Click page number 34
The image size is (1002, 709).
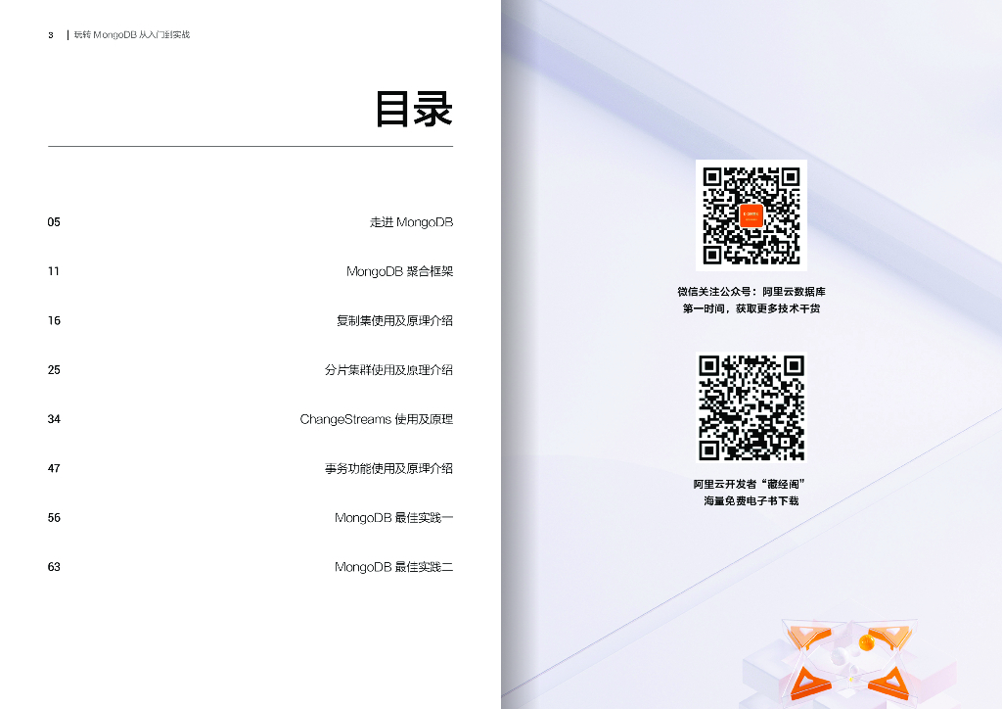(54, 419)
